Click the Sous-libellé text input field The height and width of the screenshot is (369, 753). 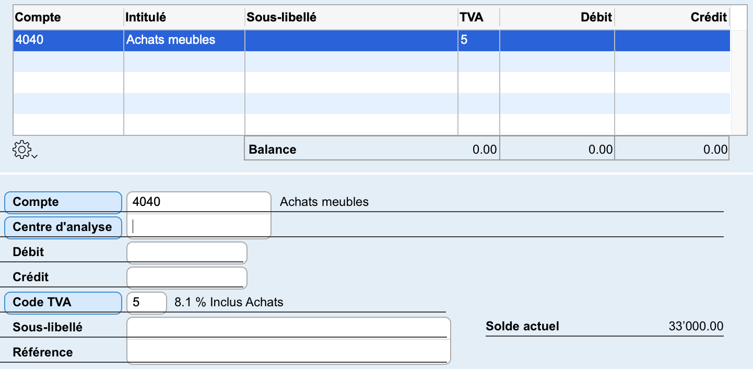tap(288, 327)
